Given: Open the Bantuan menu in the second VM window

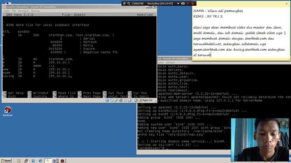Looking at the screenshot, I should [170, 62].
